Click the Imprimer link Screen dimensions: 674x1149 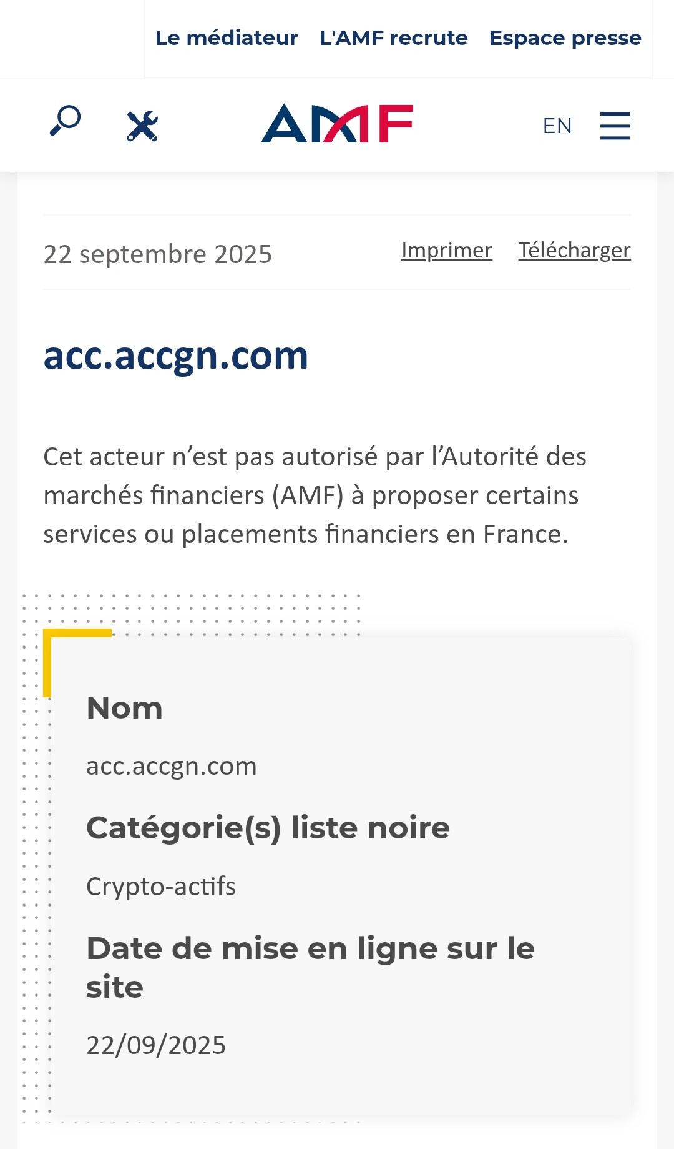pos(446,251)
